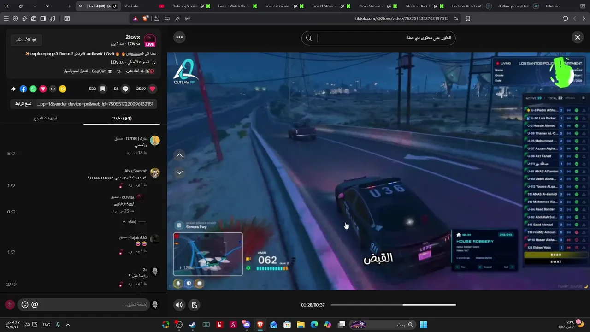Get embed code via the code icon
Screen dimensions: 590x332
pyautogui.click(x=53, y=89)
